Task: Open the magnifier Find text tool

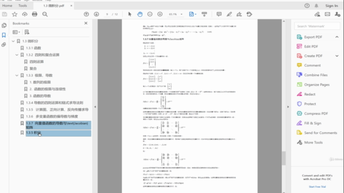Action: click(45, 14)
